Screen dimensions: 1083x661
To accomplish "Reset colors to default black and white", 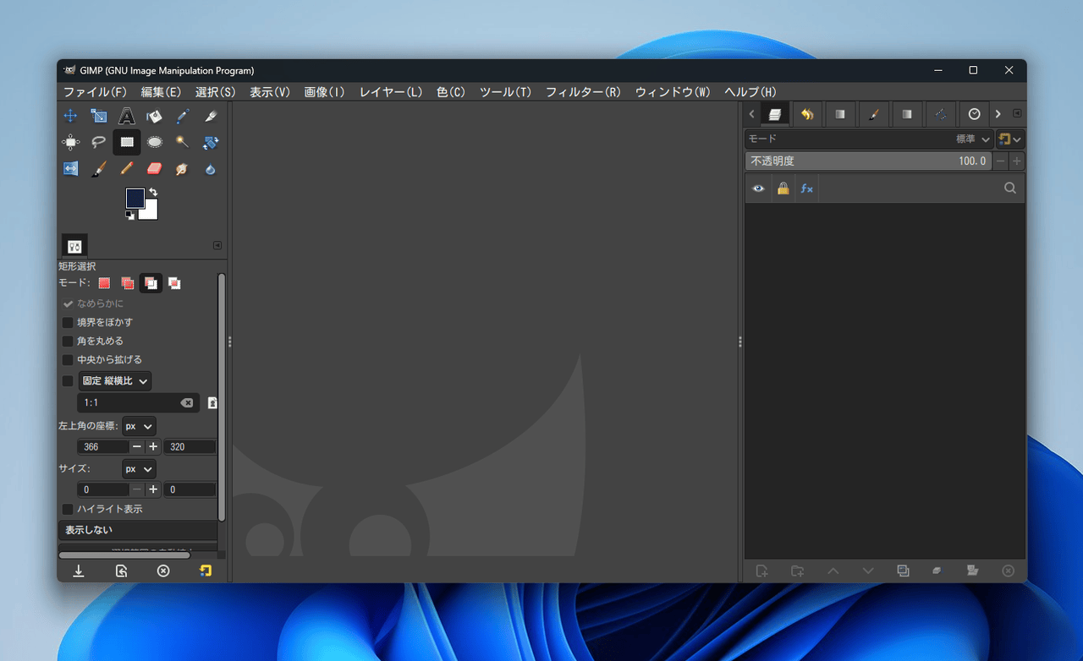I will 130,215.
